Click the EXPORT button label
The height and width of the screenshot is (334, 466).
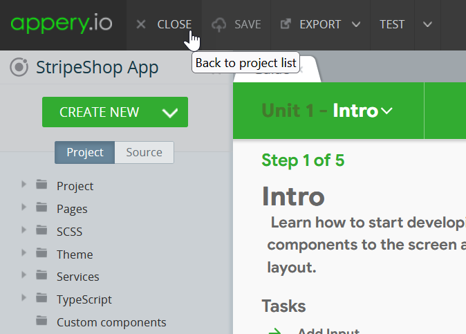coord(320,24)
